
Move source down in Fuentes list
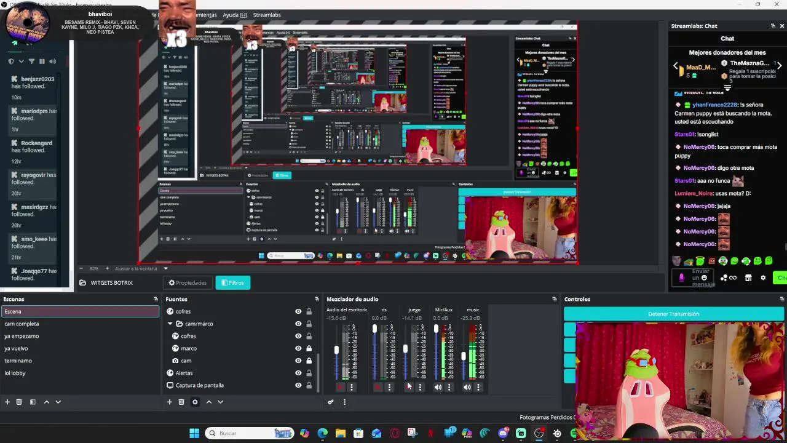click(220, 402)
